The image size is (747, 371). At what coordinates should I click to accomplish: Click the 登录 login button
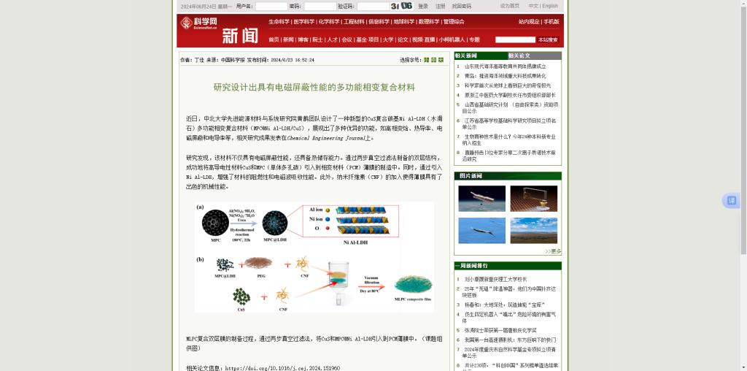423,6
